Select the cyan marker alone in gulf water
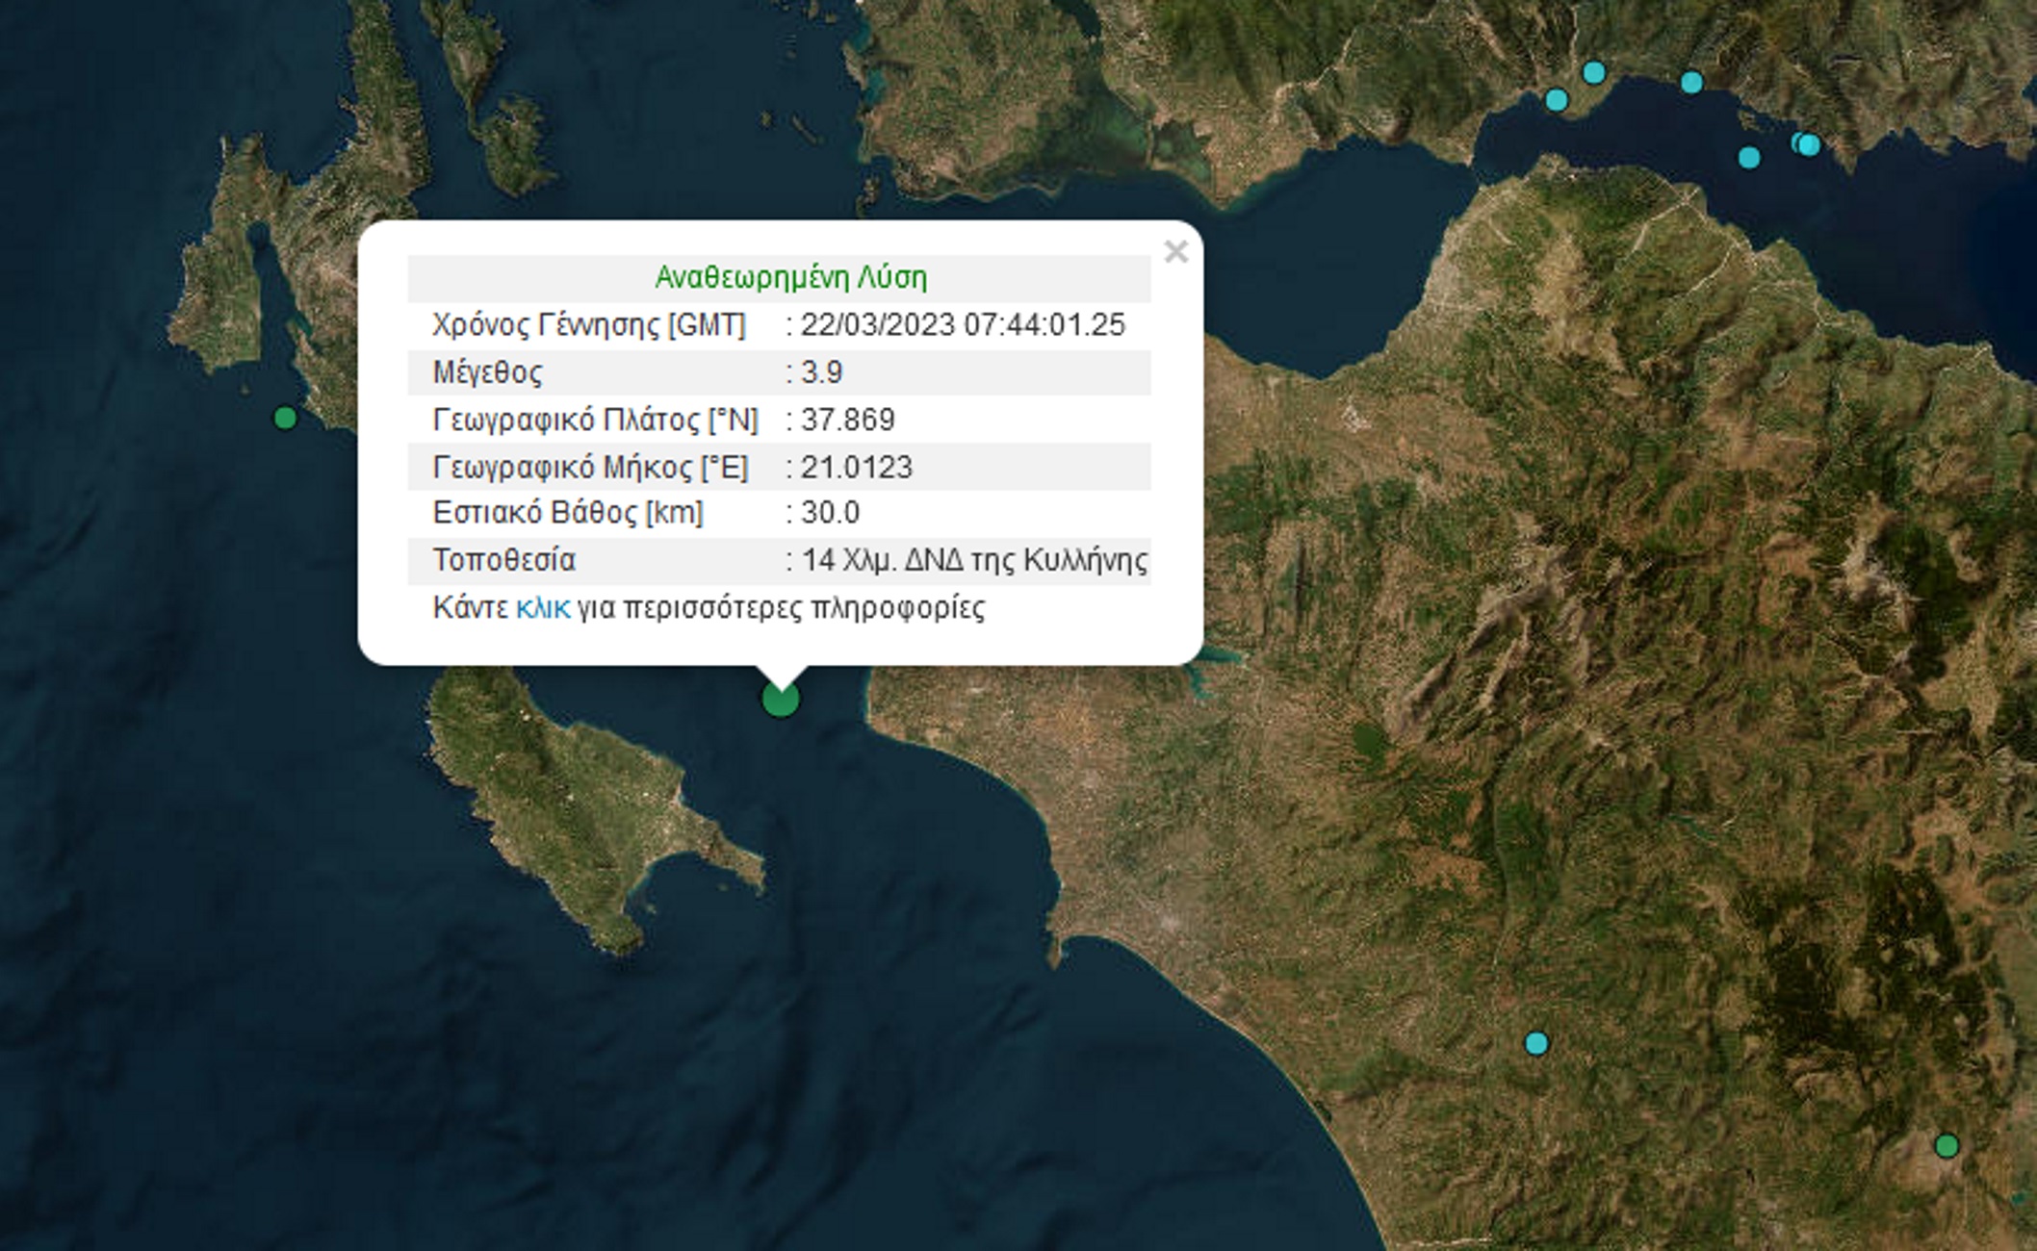This screenshot has height=1251, width=2037. click(1749, 157)
